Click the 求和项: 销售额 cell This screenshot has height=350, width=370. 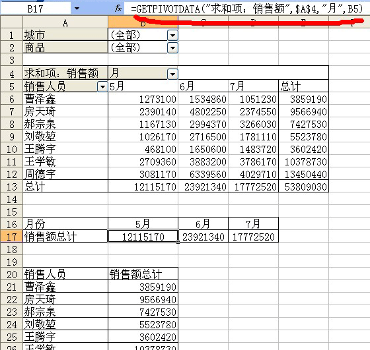click(65, 73)
